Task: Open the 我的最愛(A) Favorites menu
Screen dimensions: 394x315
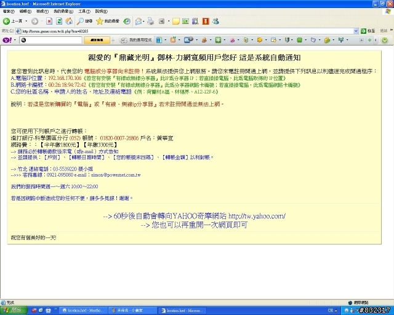Action: point(63,11)
